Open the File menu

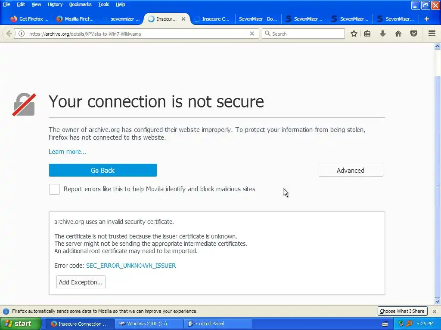pos(6,4)
